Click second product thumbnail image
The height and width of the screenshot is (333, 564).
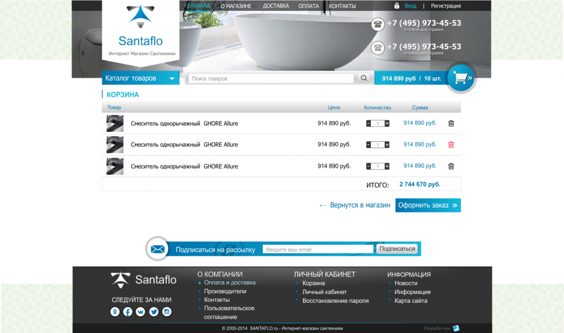[115, 145]
